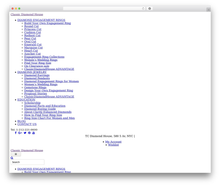This screenshot has height=186, width=220.
Task: Open ClassicDiamondHouse ADVANTAGE under Diamond Jewelry
Action: [x=49, y=97]
